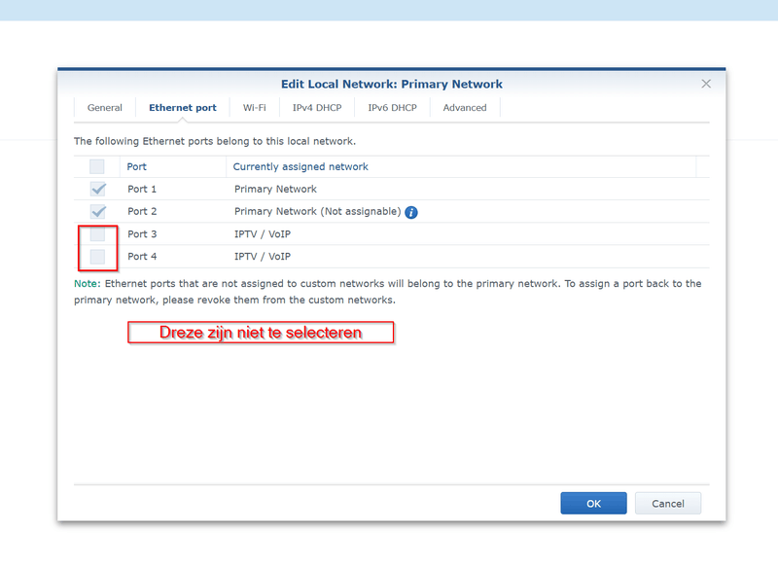Click 'IPTV / VoIP' in the Port 4 row
The height and width of the screenshot is (567, 778).
263,257
